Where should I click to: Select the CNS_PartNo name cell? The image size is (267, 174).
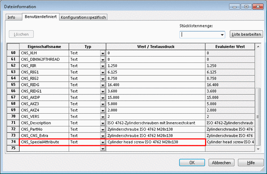tap(44, 129)
